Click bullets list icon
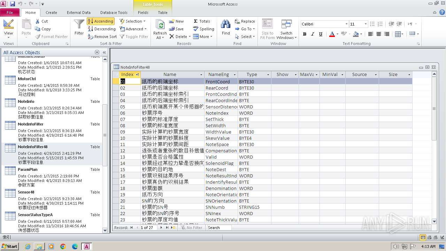The height and width of the screenshot is (251, 446). pyautogui.click(x=372, y=24)
